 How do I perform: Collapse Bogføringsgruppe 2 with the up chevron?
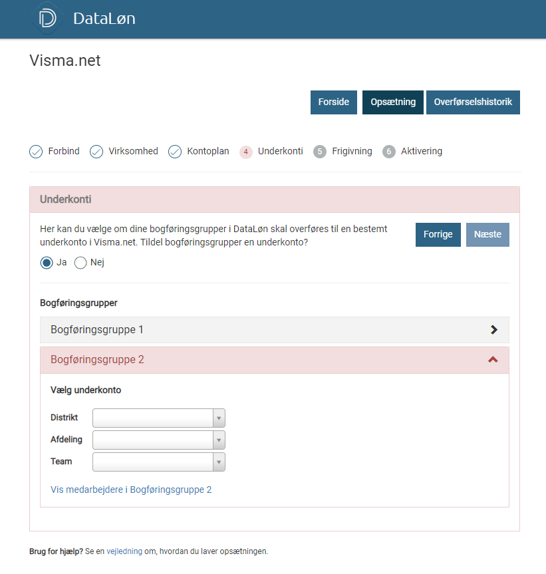pos(493,360)
